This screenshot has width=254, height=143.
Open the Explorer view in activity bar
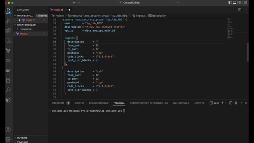pyautogui.click(x=8, y=11)
